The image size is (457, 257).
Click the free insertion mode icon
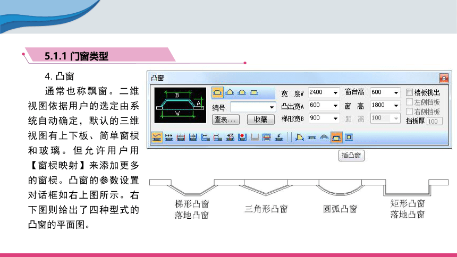pyautogui.click(x=157, y=137)
